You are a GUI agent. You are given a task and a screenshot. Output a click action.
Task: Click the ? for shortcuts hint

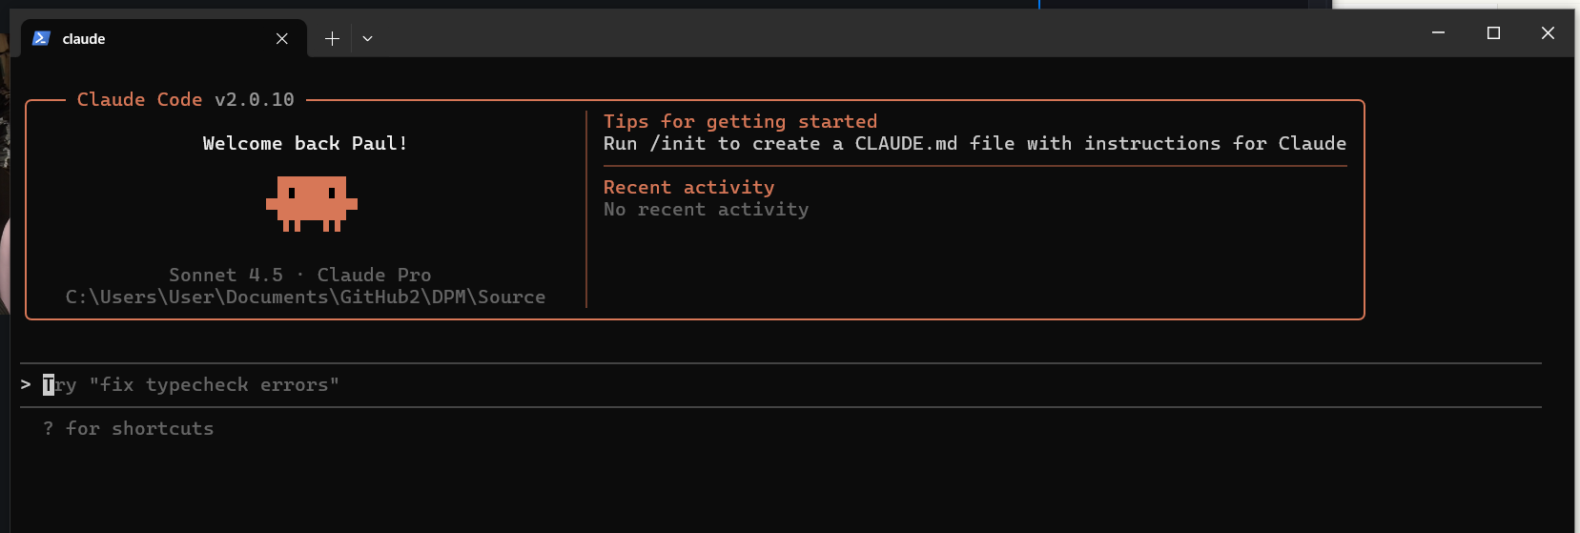129,428
